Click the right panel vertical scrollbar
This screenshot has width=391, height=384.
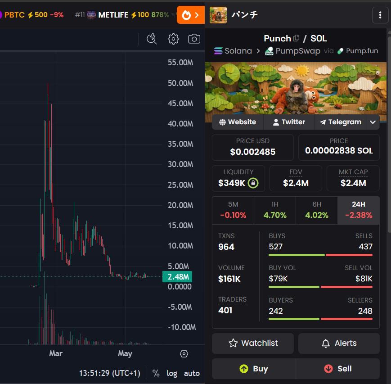[x=389, y=135]
